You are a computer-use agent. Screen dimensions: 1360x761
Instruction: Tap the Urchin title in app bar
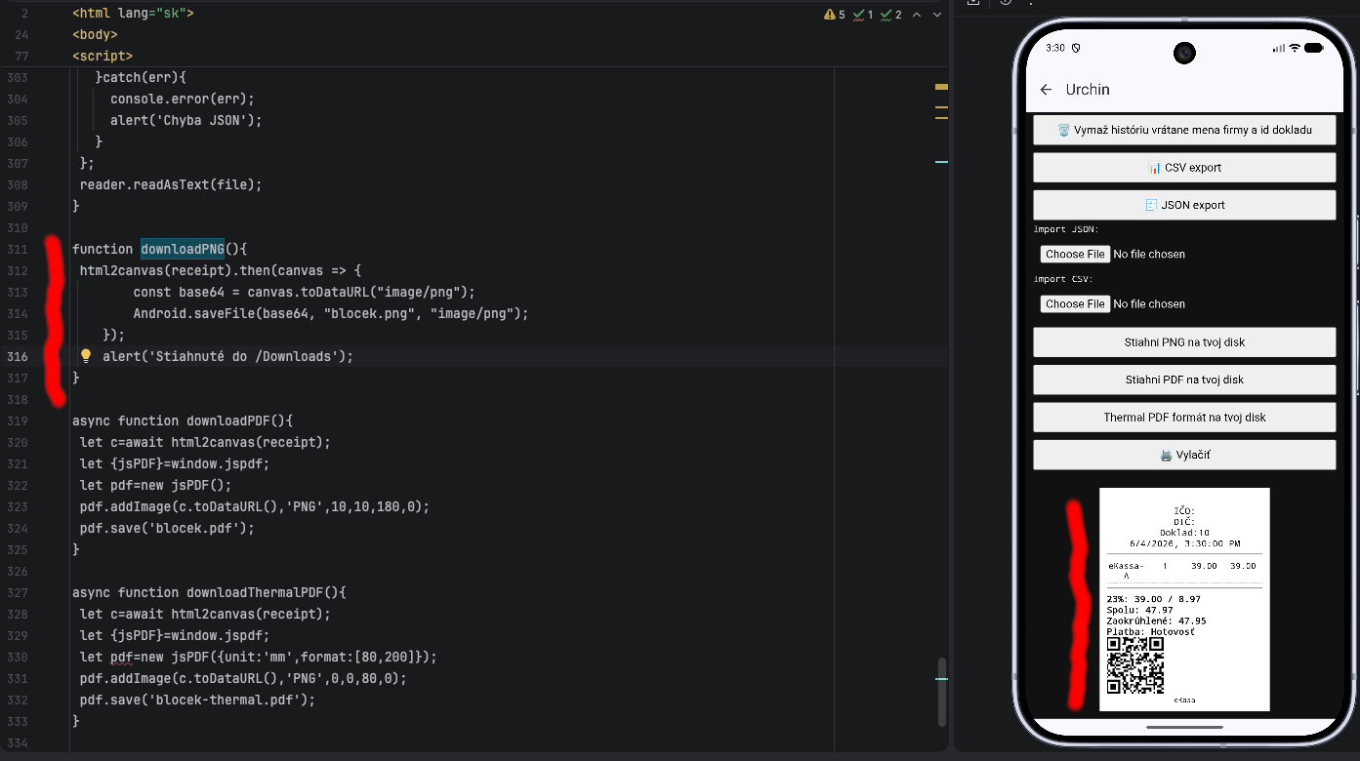pos(1088,89)
